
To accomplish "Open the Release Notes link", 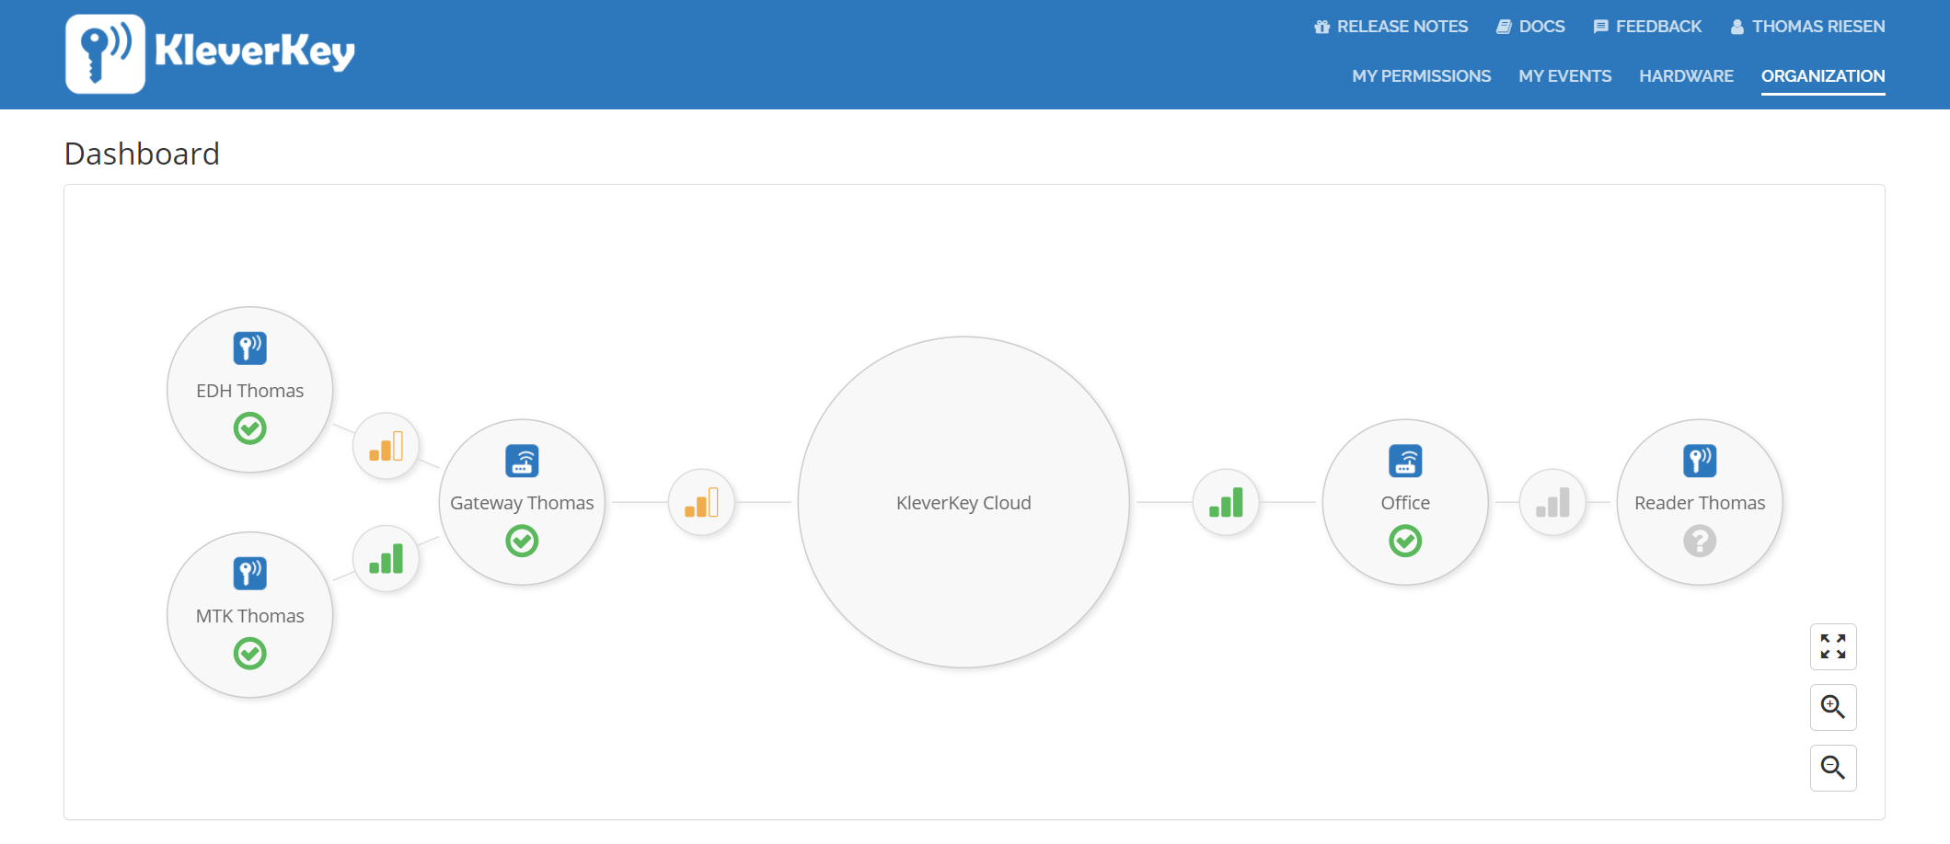I will coord(1390,27).
